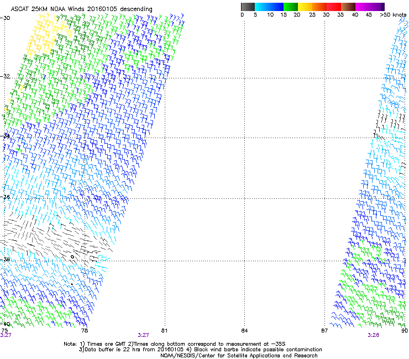Screen dimensions: 409x359
Task: Click the '25' legend scale label
Action: click(x=312, y=15)
